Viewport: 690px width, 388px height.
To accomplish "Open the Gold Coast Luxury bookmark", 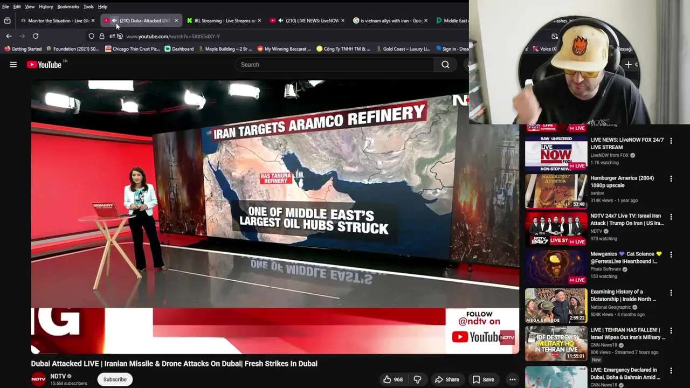I will click(x=403, y=49).
